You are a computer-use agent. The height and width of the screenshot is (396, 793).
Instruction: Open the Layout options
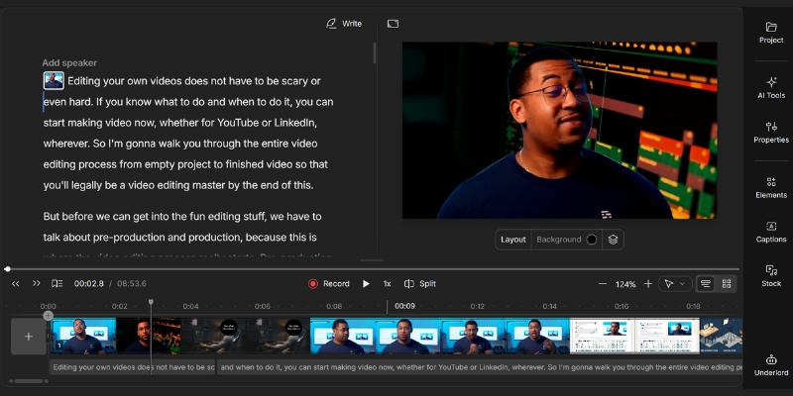pos(513,240)
